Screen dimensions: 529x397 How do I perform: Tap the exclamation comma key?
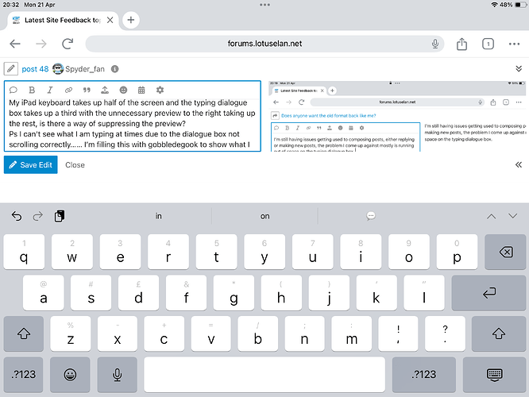tap(399, 334)
